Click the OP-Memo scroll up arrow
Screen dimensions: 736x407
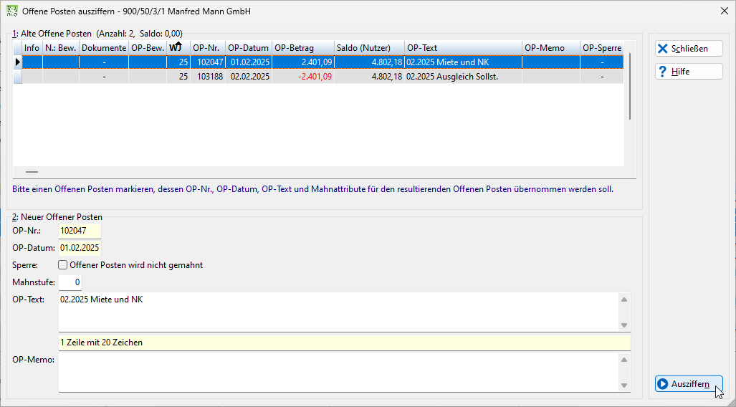[x=623, y=360]
